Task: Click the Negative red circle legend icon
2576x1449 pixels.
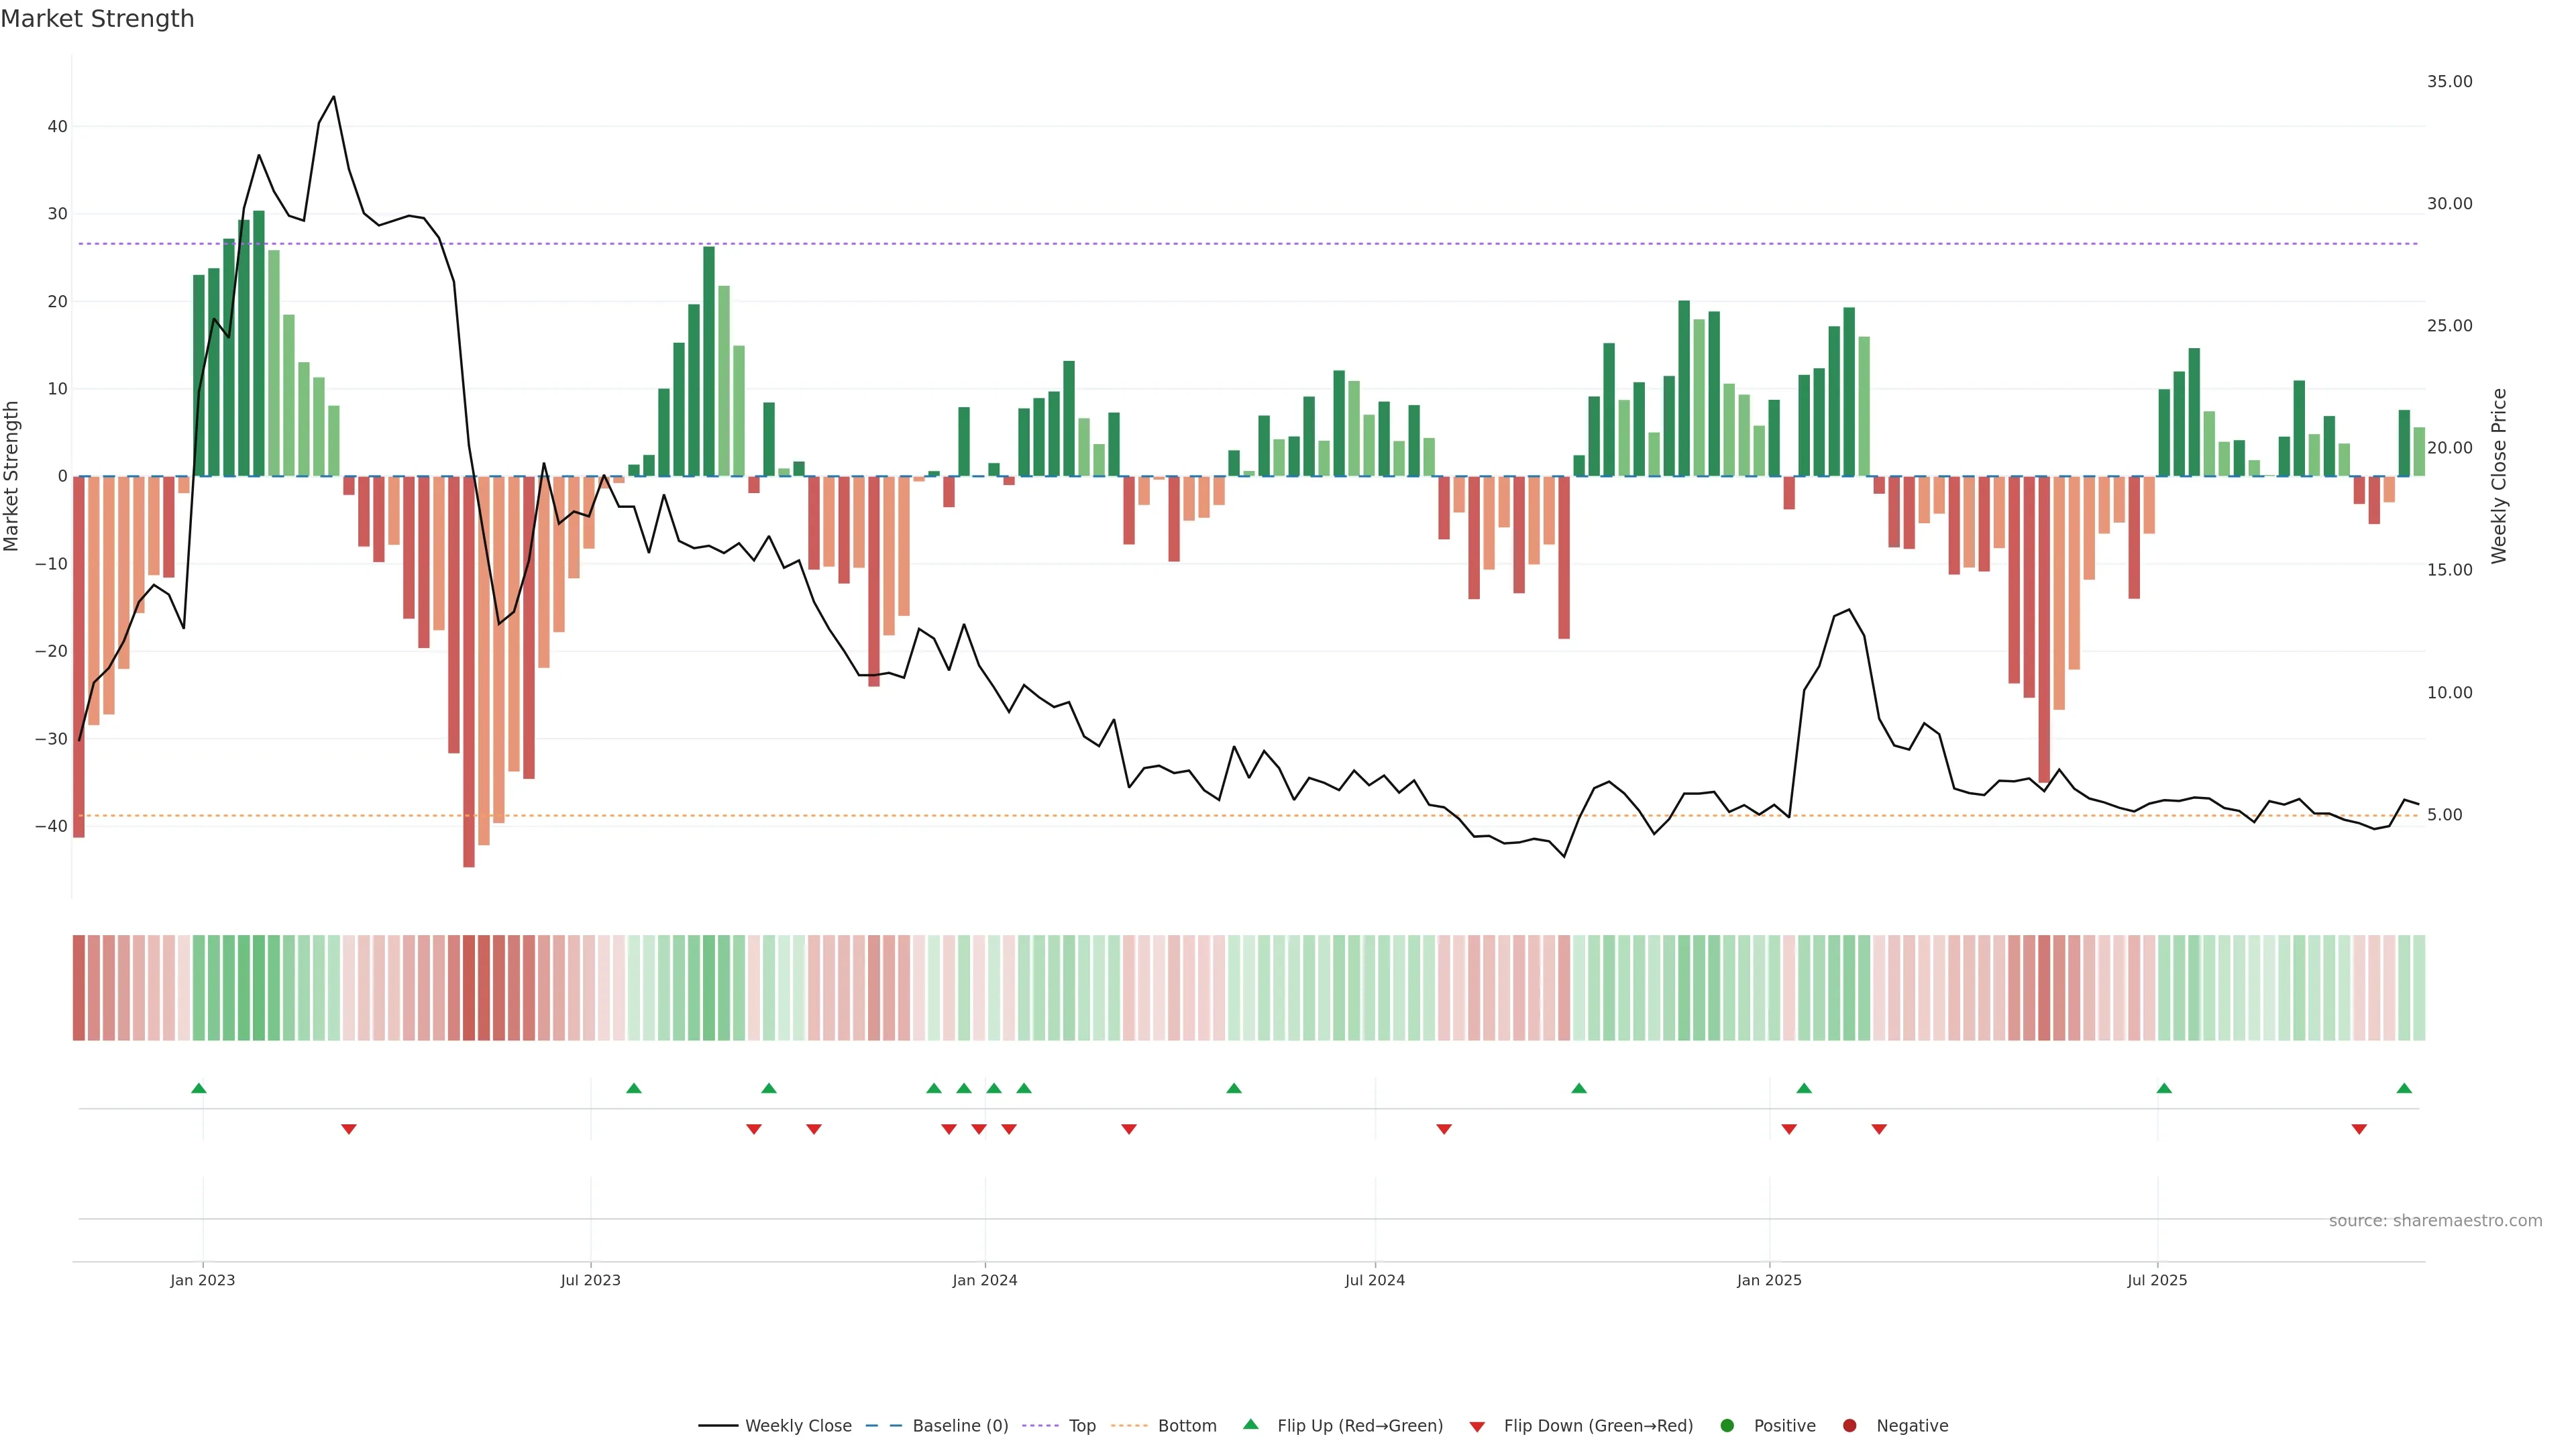Action: click(1849, 1425)
